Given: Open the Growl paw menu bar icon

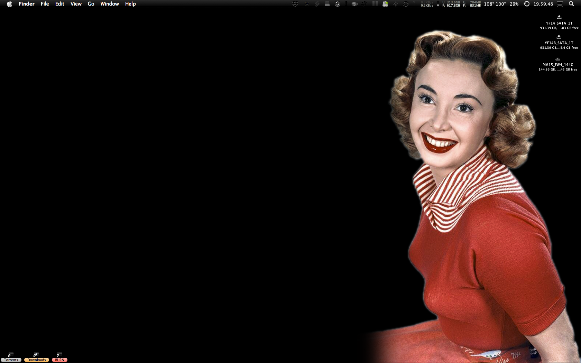Looking at the screenshot, I should 364,4.
